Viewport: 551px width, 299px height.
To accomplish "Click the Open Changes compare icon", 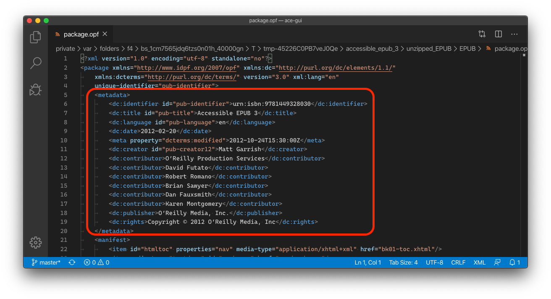I will point(482,34).
